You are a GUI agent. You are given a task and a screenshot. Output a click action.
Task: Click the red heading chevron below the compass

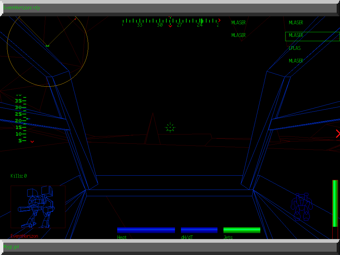[170, 26]
